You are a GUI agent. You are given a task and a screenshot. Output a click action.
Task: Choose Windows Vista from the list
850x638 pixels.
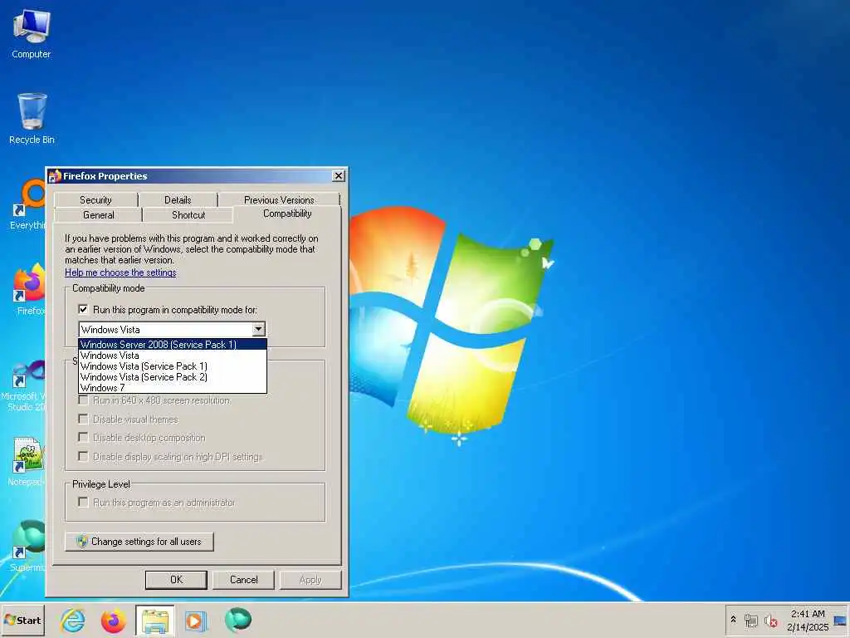coord(173,356)
